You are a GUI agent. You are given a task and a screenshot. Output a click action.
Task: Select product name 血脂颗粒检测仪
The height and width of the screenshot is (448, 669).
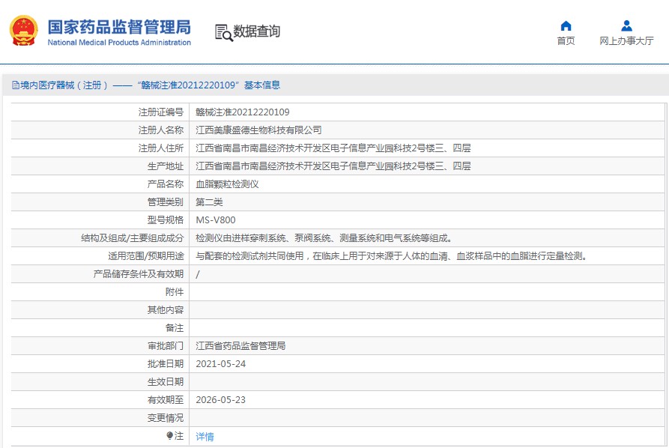(228, 184)
